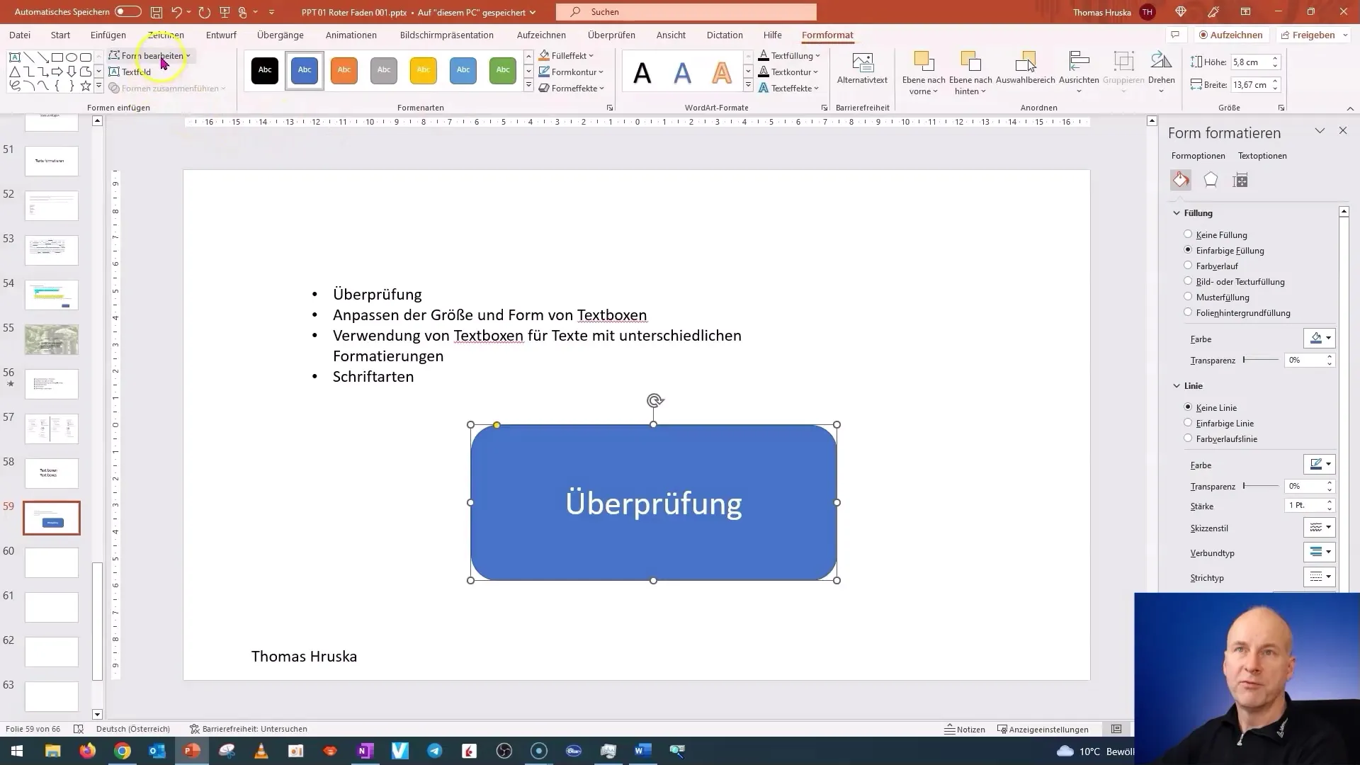Image resolution: width=1360 pixels, height=765 pixels.
Task: Click the Windows Start button
Action: tap(17, 751)
